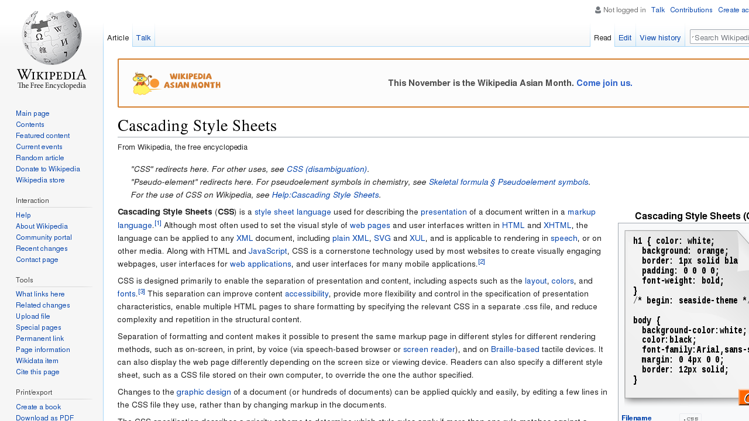Open the Permanent link tool
This screenshot has width=749, height=421.
[x=40, y=339]
